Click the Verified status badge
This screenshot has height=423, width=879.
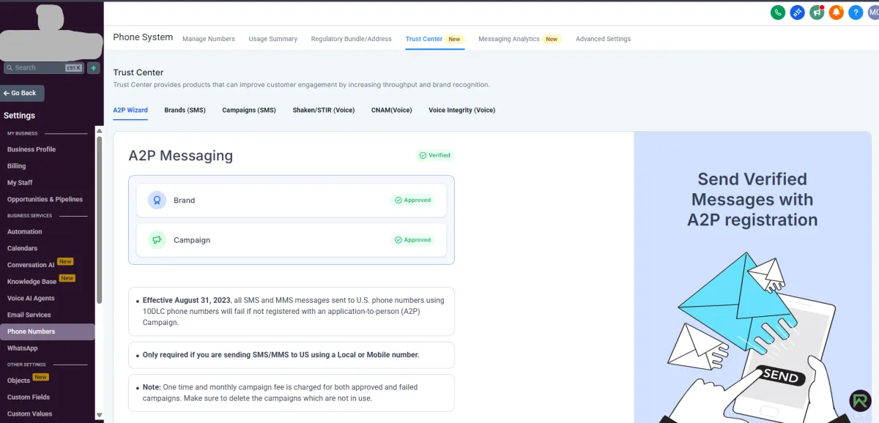pyautogui.click(x=435, y=155)
